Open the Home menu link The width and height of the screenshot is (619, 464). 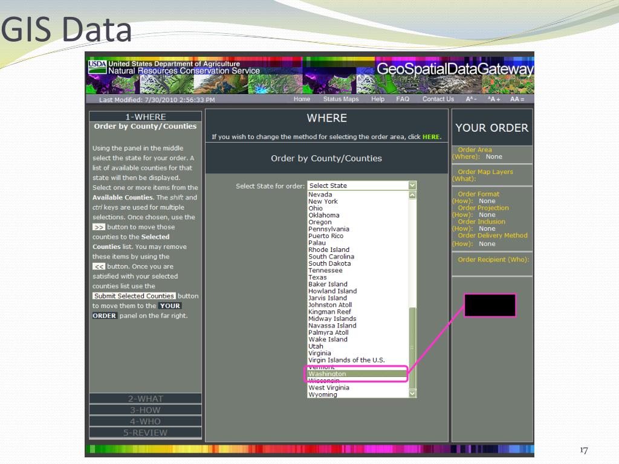pos(302,99)
